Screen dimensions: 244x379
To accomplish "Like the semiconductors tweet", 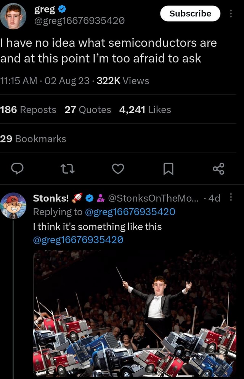I will (x=118, y=168).
